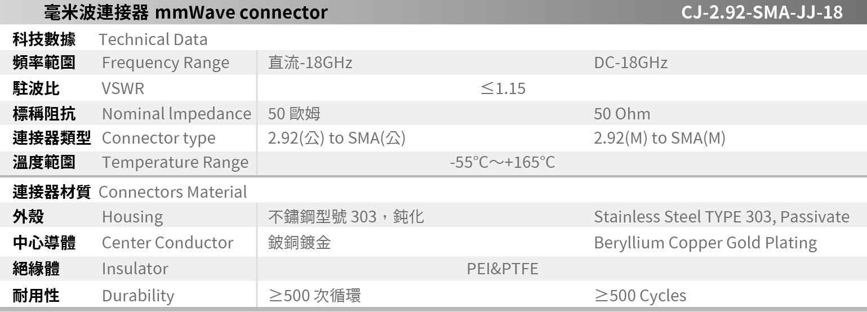
Task: Select the ≤1.15 VSWR value
Action: pos(503,88)
